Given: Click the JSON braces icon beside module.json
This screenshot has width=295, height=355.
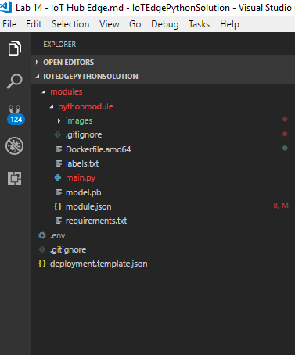Looking at the screenshot, I should pyautogui.click(x=58, y=206).
